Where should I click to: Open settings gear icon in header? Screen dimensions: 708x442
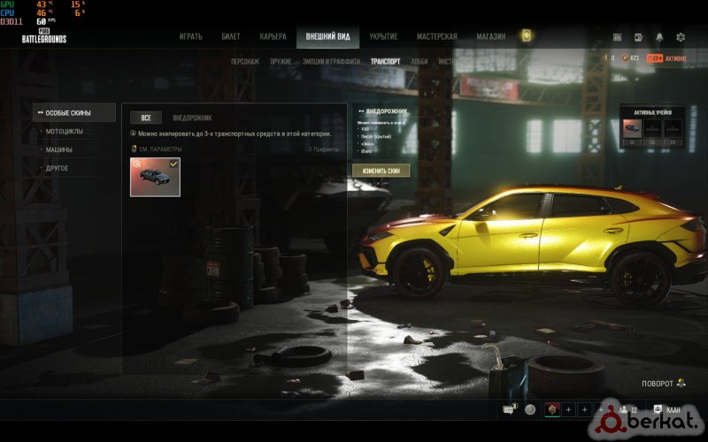681,37
